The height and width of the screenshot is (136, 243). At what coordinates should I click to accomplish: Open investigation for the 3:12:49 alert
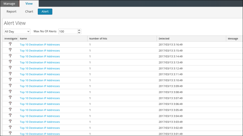10,68
